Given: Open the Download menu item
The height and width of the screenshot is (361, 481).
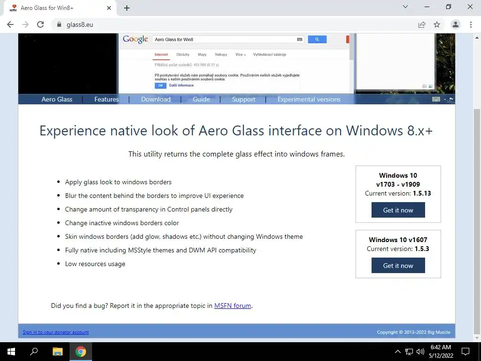Looking at the screenshot, I should click(x=156, y=99).
